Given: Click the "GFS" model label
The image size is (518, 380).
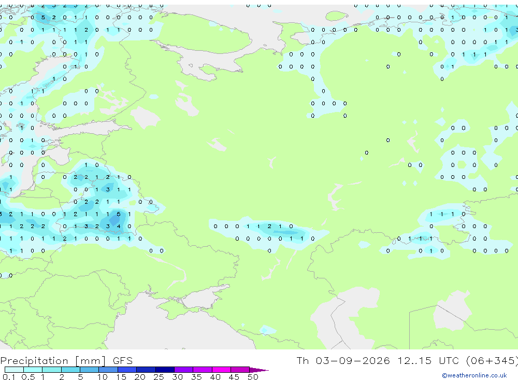Looking at the screenshot, I should tap(123, 361).
